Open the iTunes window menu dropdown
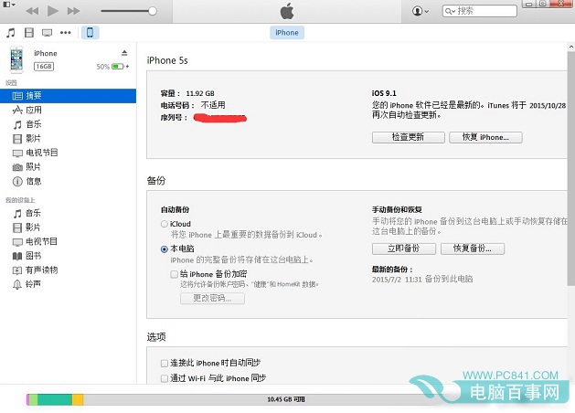 point(9,5)
